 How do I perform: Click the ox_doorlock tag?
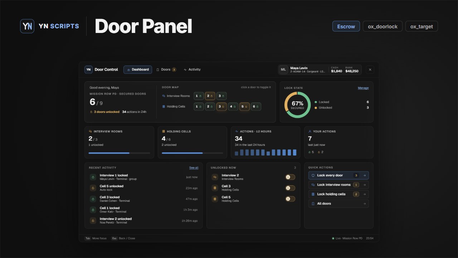(x=383, y=26)
